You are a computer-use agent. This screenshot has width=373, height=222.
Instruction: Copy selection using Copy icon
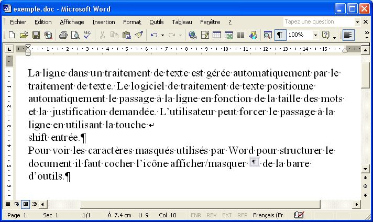pyautogui.click(x=114, y=35)
